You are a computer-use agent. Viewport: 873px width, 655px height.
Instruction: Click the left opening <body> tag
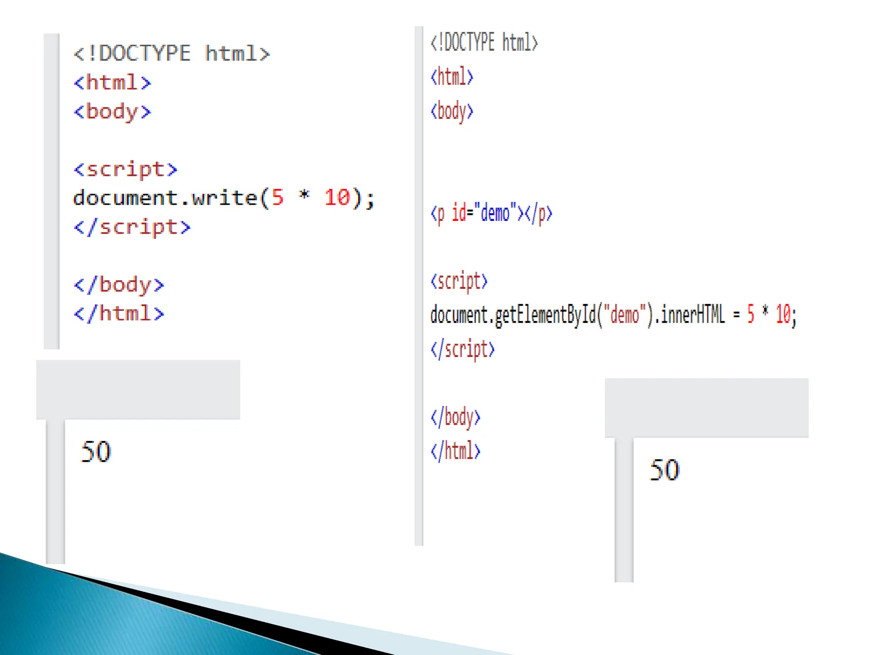pyautogui.click(x=112, y=112)
